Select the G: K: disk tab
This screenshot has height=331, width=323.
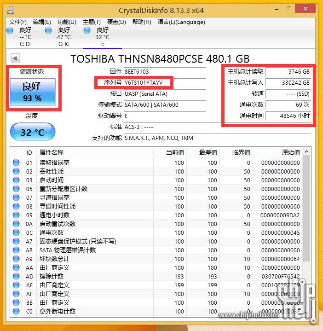(x=63, y=37)
